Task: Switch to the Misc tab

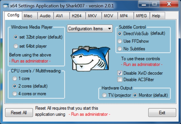Action: point(28,16)
